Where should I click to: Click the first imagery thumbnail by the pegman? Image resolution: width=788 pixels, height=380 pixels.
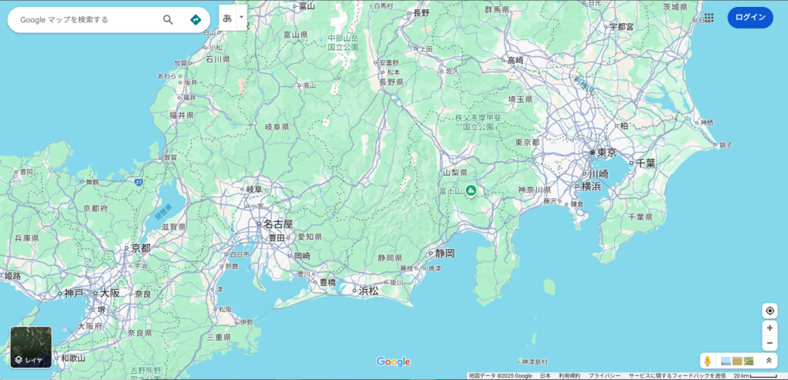pyautogui.click(x=726, y=361)
